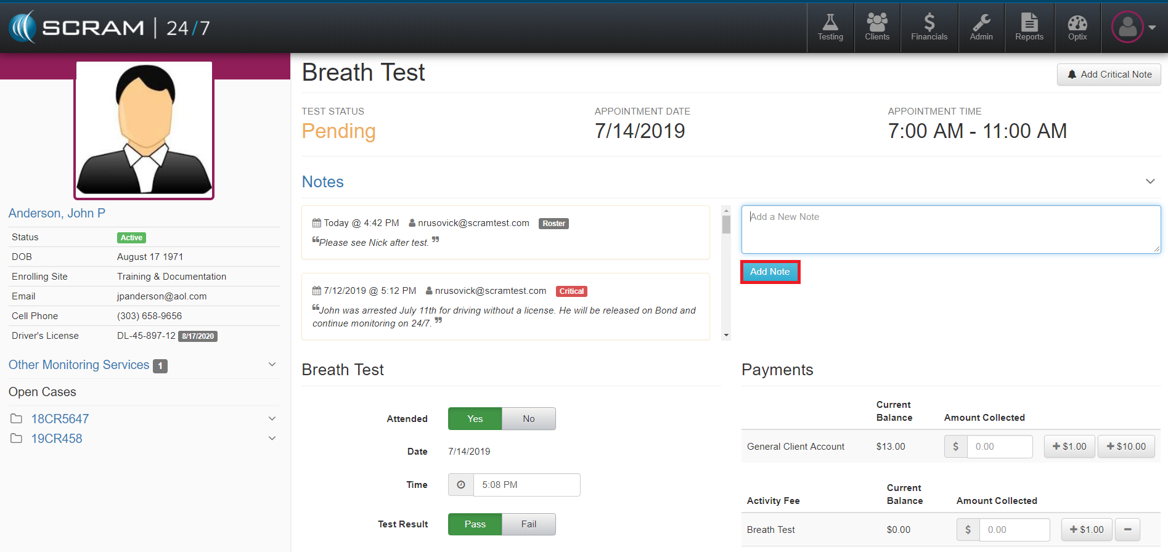Expand case 18CR5647 chevron
Viewport: 1168px width, 552px height.
[x=272, y=419]
